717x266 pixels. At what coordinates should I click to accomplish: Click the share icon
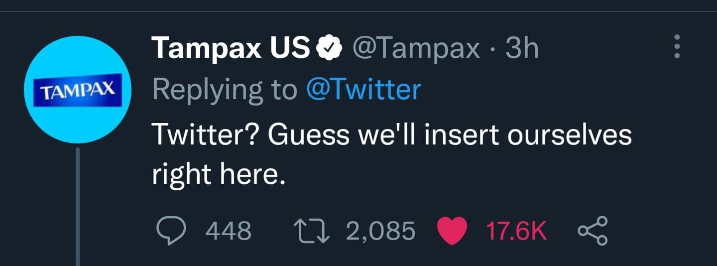[593, 231]
